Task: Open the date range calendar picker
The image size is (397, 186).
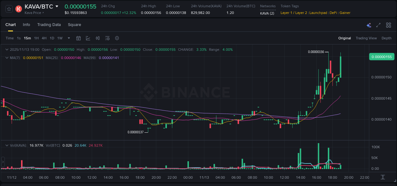Action: pyautogui.click(x=78, y=38)
